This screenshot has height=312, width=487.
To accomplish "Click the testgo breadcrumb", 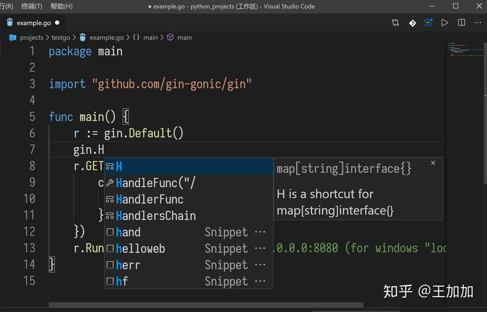I will tap(61, 37).
